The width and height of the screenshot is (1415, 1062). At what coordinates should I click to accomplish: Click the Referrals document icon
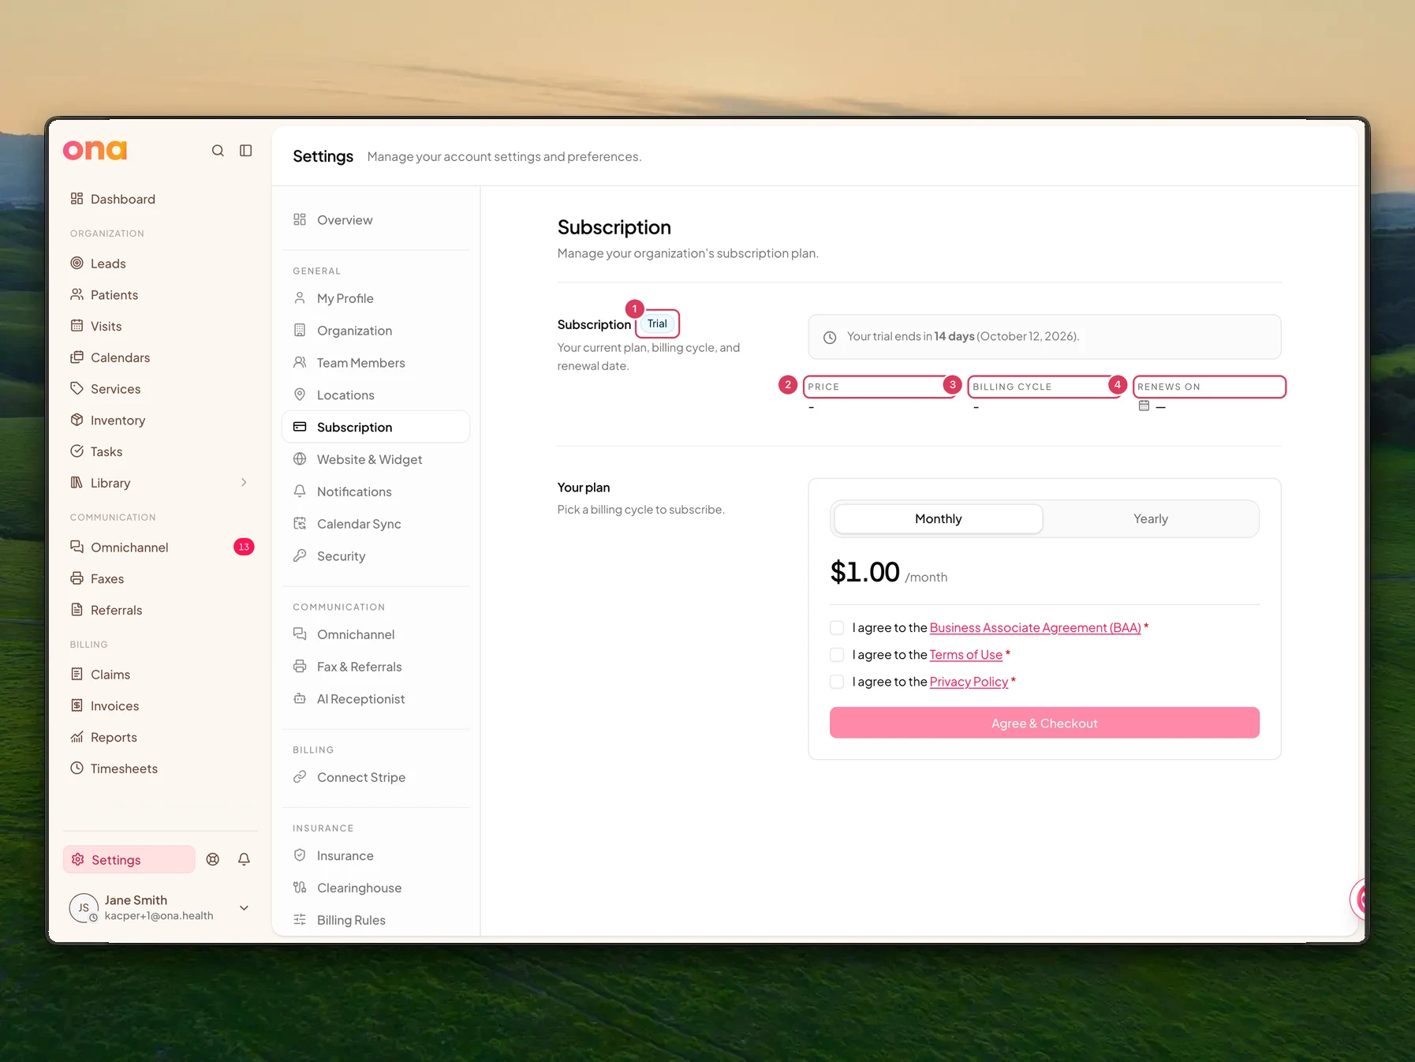pos(77,610)
